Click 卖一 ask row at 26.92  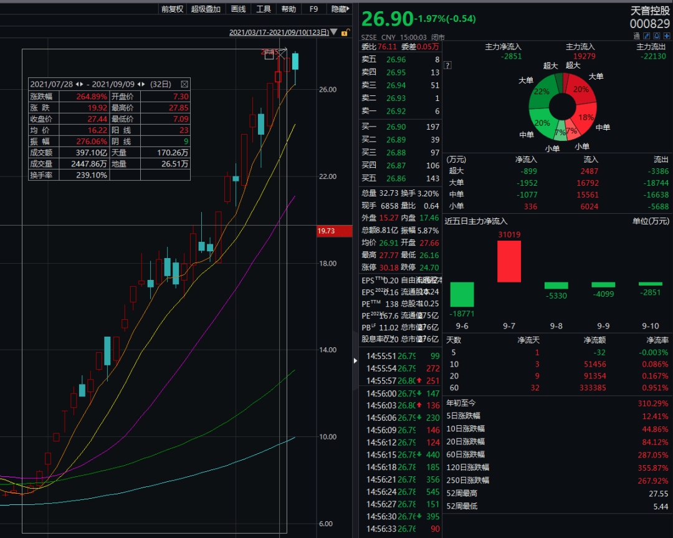tap(401, 111)
